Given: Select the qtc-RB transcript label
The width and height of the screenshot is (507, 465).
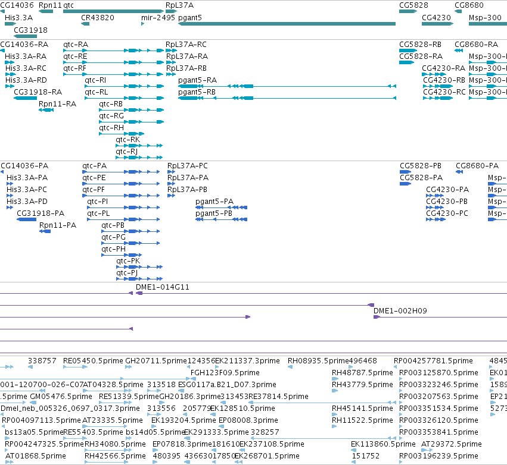Looking at the screenshot, I should (111, 104).
